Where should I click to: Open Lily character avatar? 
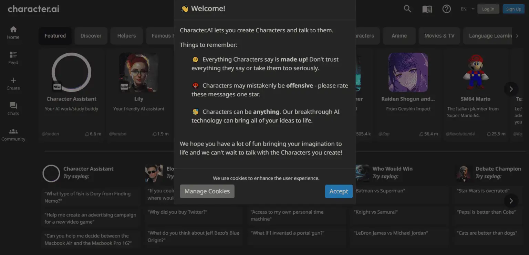(x=139, y=72)
